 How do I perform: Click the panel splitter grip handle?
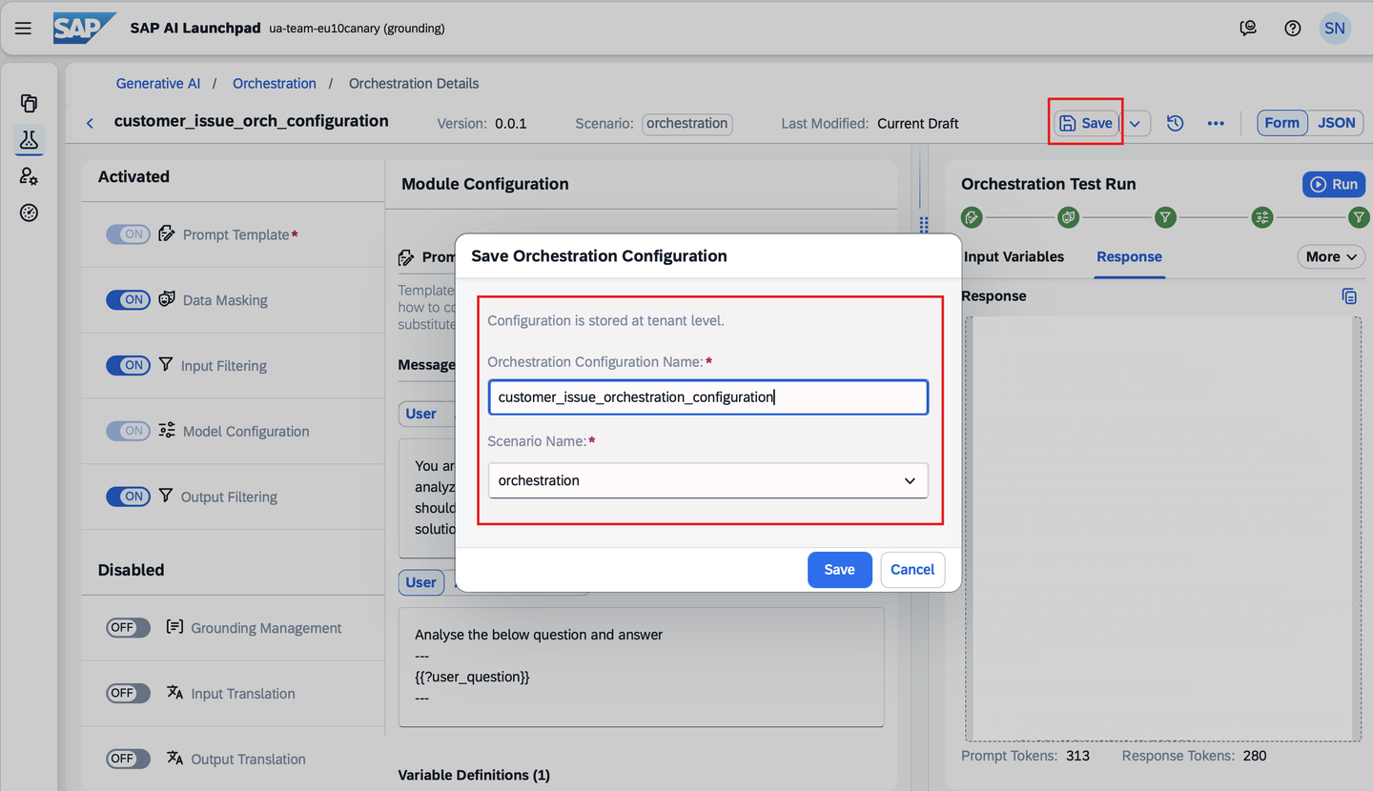click(923, 224)
